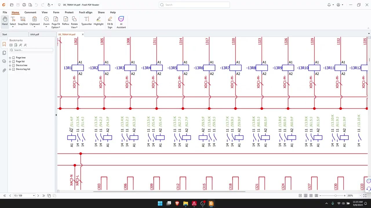Switch to the Form tab
The width and height of the screenshot is (371, 208).
[56, 12]
